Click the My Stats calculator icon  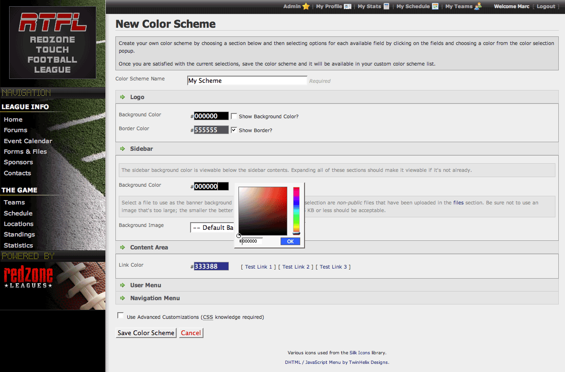tap(386, 6)
